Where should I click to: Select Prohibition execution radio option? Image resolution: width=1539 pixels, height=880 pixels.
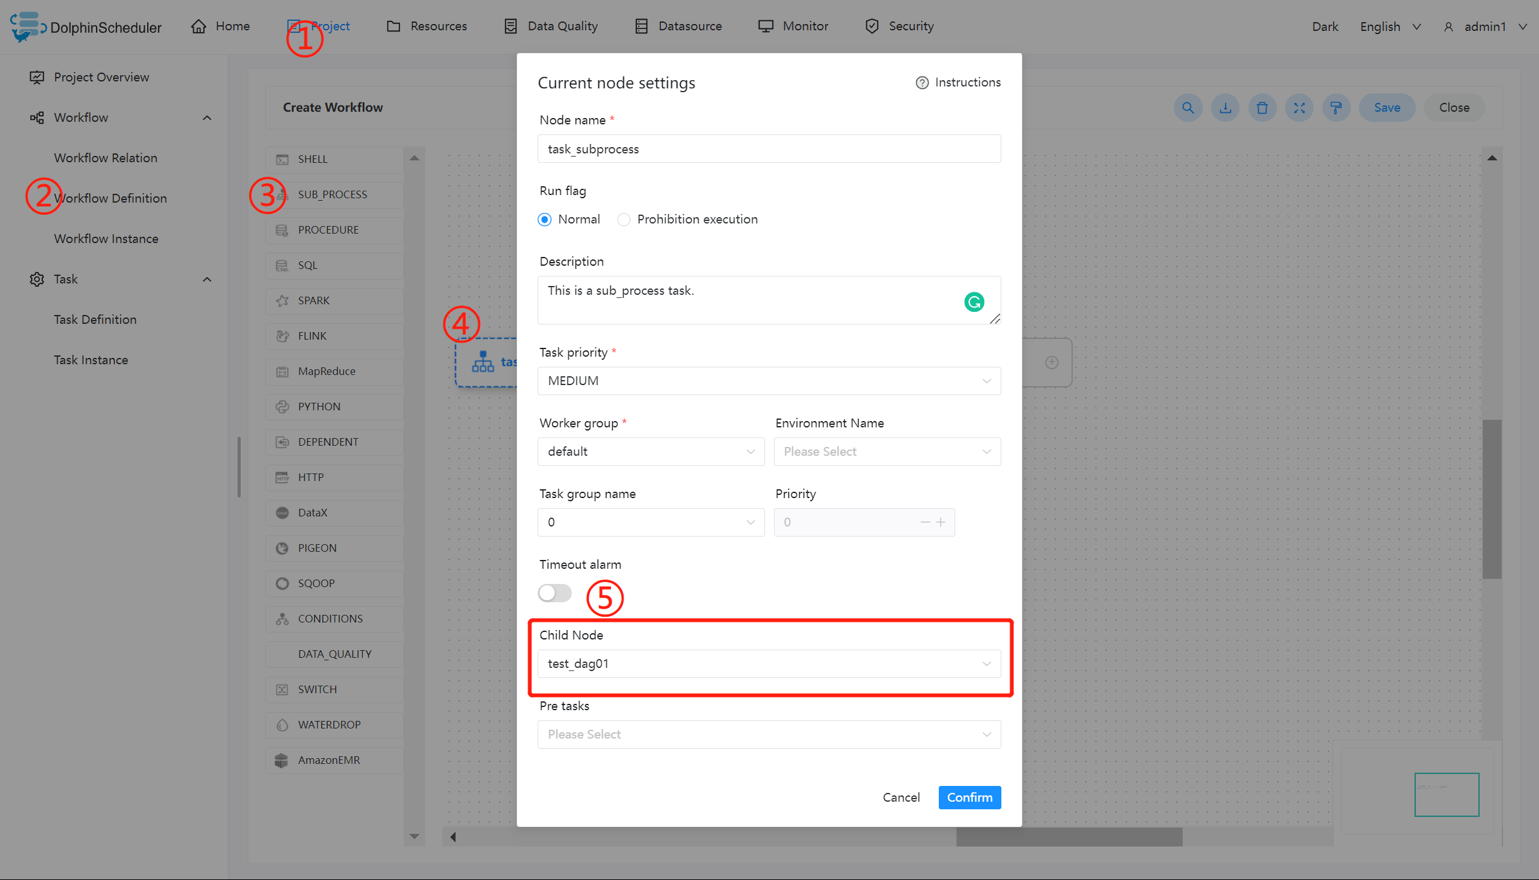(x=624, y=220)
